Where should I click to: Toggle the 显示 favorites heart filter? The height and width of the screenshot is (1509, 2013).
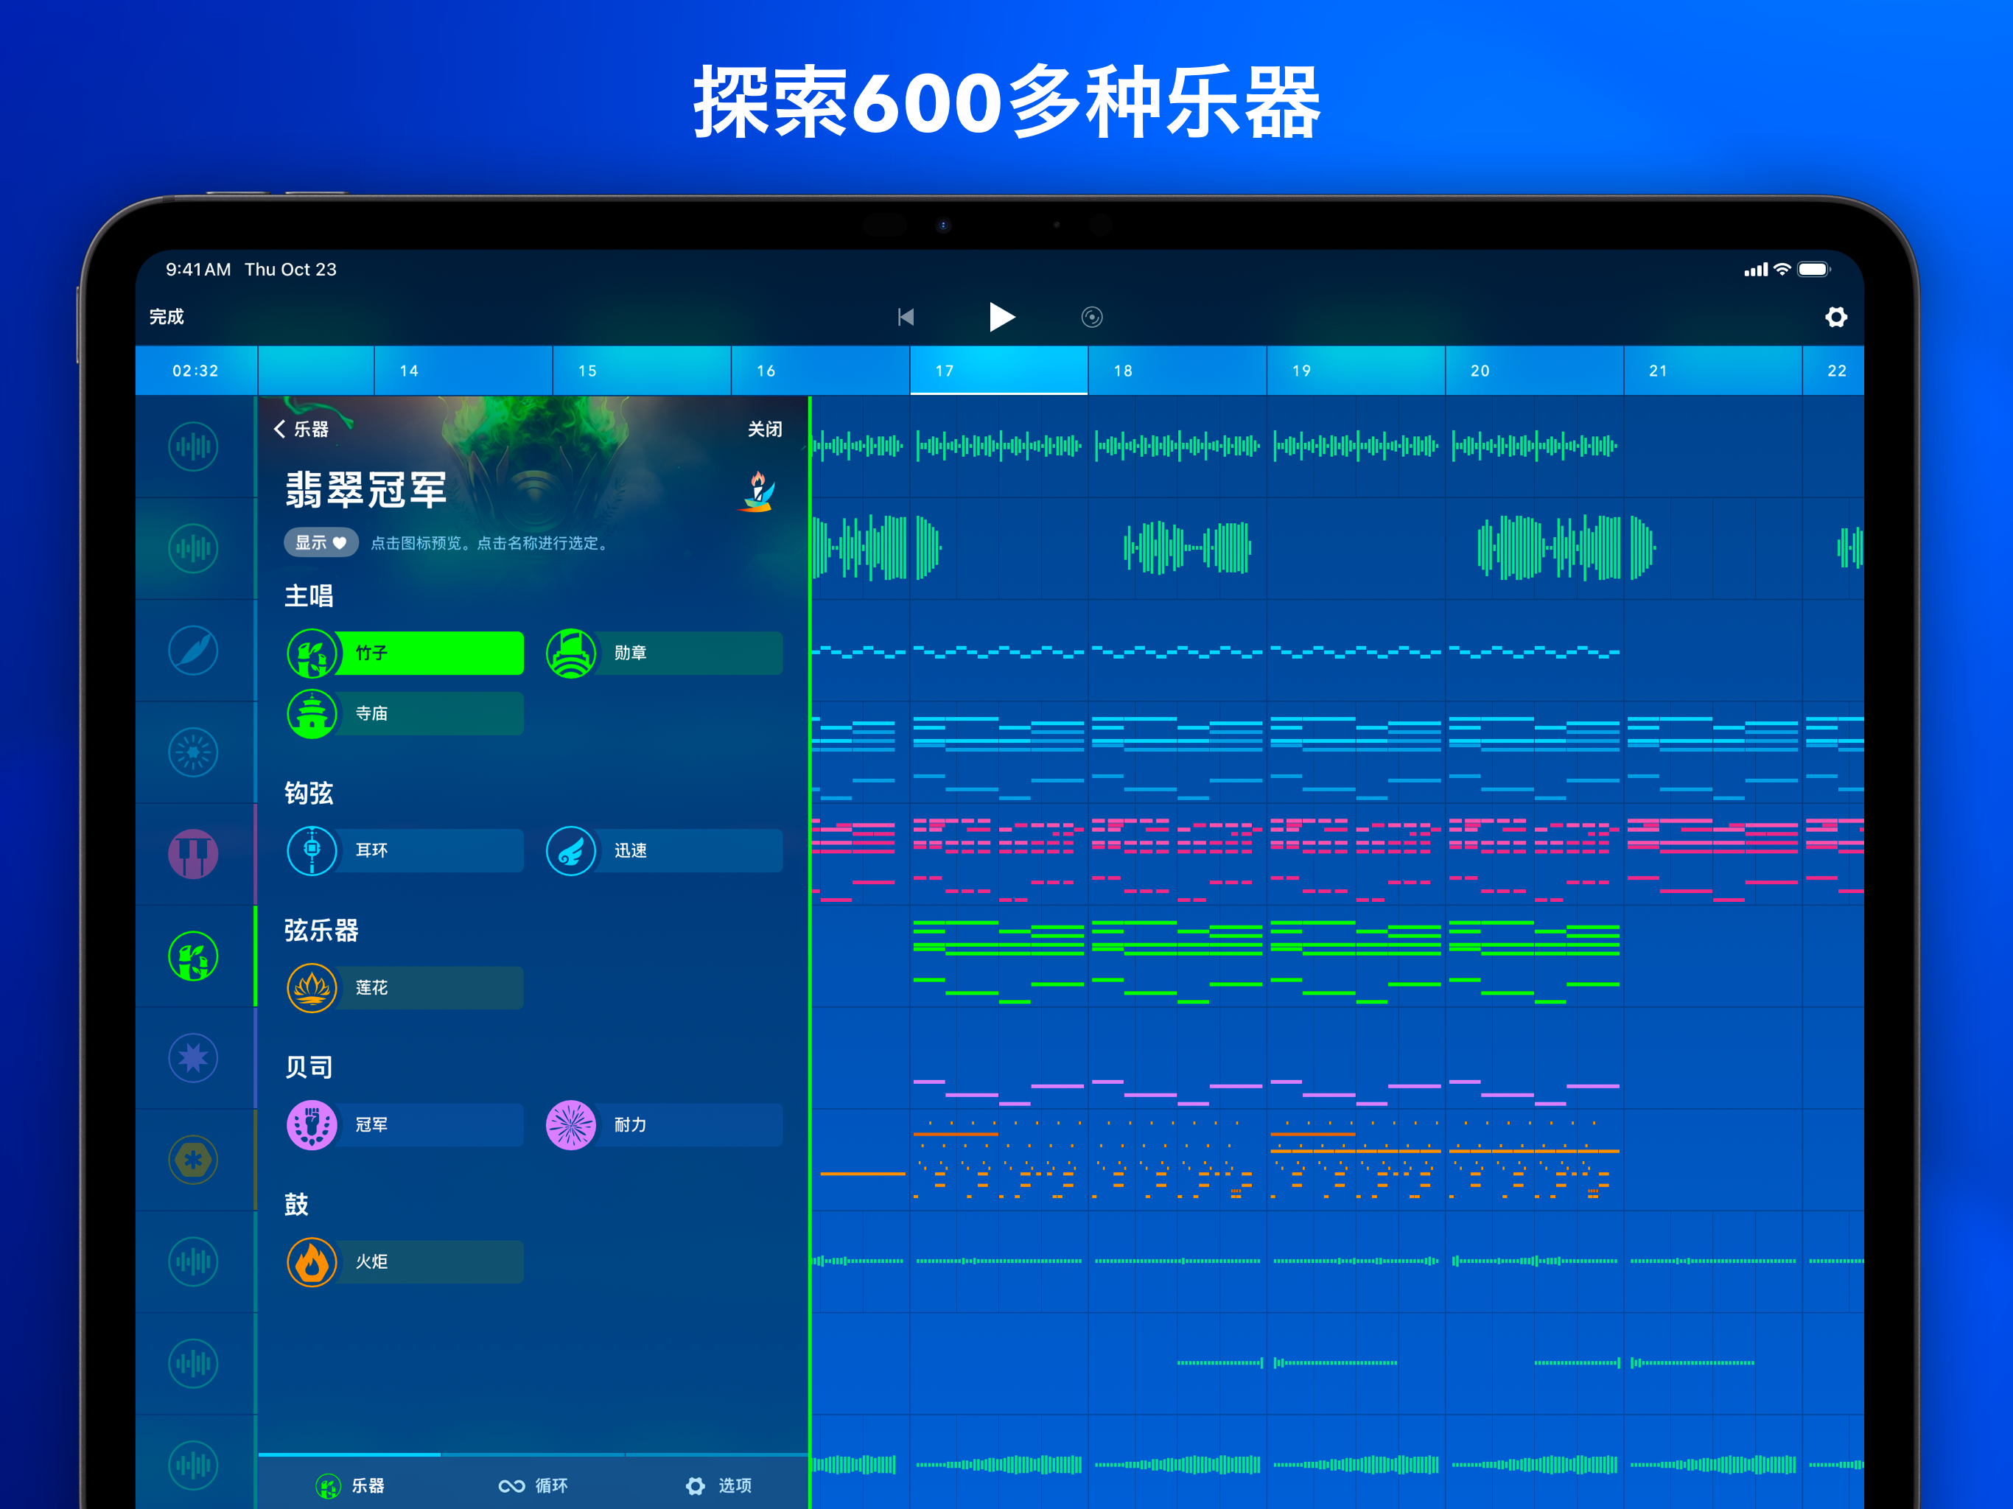(321, 542)
